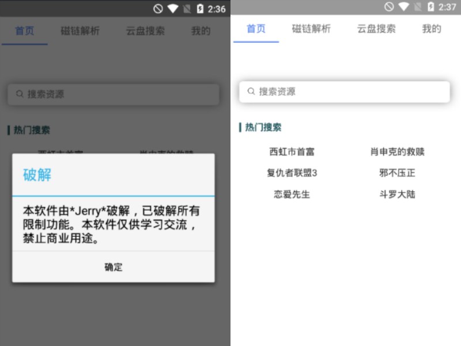Screen dimensions: 461x346
Task: Open the 恋爱先生 hot search result
Action: coord(292,194)
